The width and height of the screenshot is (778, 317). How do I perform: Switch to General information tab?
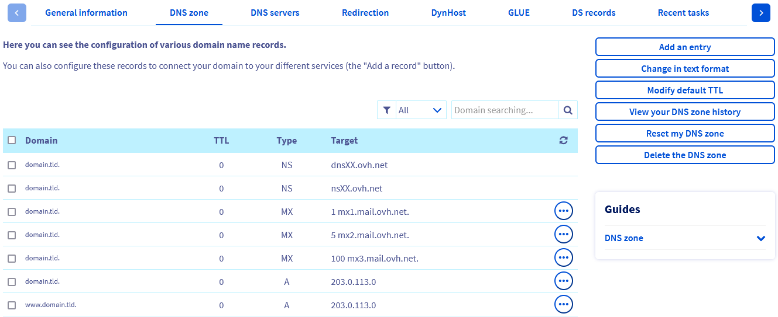pyautogui.click(x=86, y=12)
